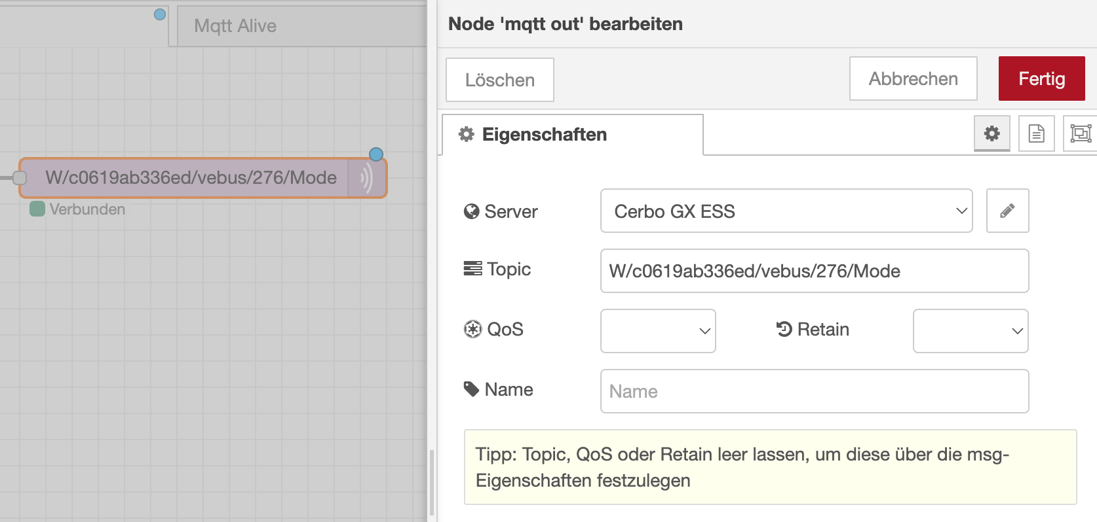Image resolution: width=1097 pixels, height=522 pixels.
Task: Click the red Fertig button
Action: 1041,78
